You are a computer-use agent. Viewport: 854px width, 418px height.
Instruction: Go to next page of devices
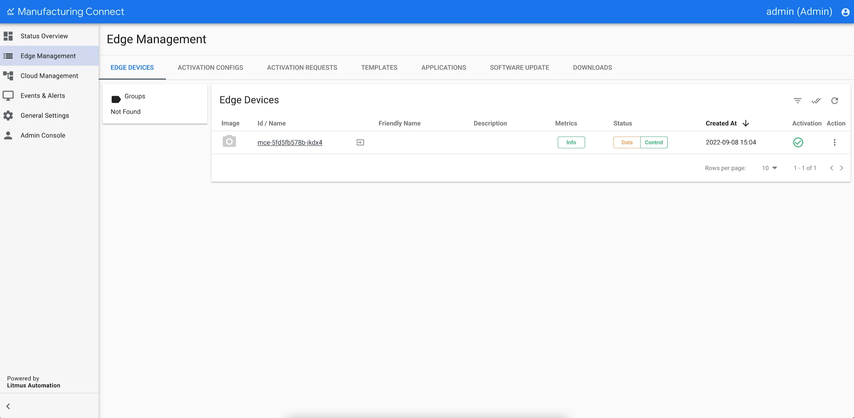point(842,168)
